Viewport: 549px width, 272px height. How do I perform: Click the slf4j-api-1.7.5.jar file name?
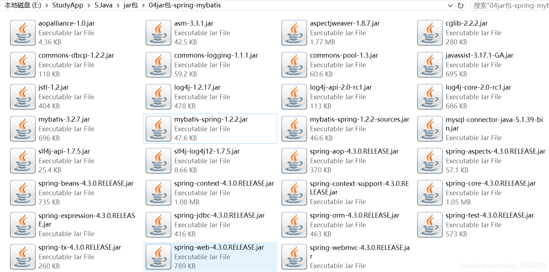64,151
